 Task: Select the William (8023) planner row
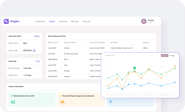point(53,59)
